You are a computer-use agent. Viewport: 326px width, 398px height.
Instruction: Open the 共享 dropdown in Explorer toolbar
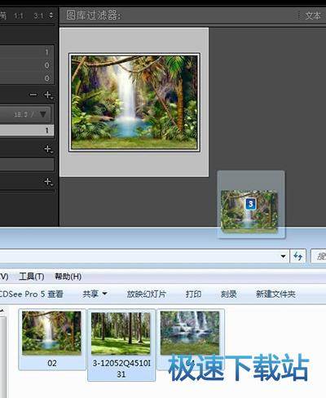pos(95,294)
